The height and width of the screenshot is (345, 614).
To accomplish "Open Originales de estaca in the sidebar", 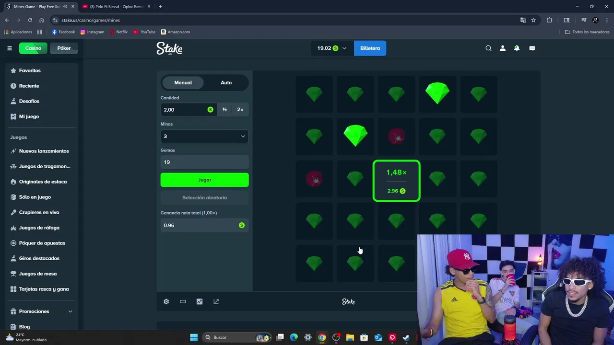I will pos(42,182).
